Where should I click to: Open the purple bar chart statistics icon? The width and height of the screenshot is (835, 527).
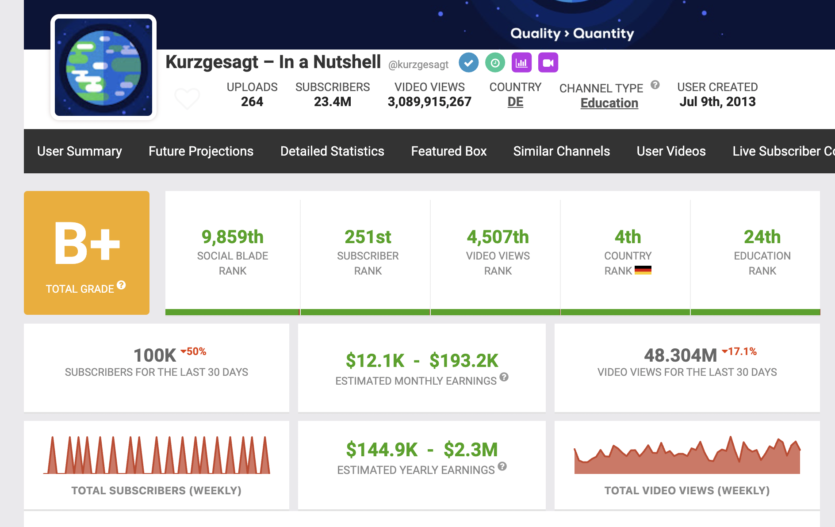tap(521, 63)
